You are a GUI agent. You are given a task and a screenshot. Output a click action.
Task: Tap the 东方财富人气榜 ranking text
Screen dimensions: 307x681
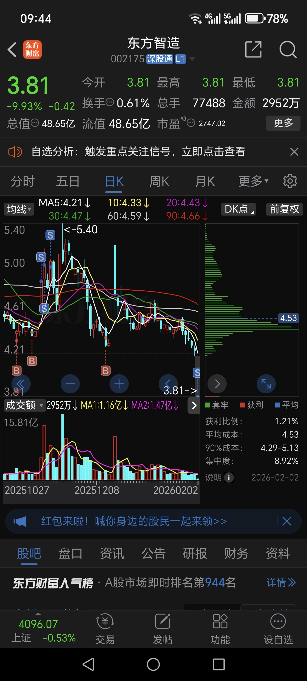coord(53,583)
